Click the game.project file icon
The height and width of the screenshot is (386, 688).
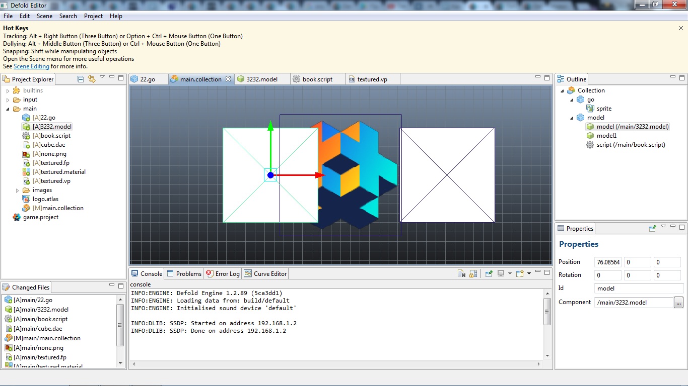tap(17, 217)
